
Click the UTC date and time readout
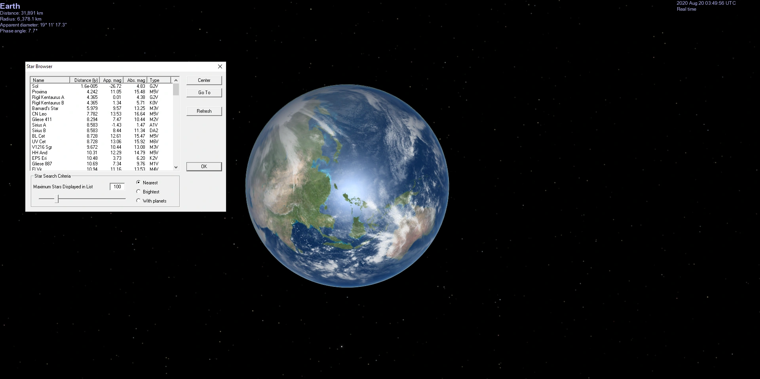[706, 3]
